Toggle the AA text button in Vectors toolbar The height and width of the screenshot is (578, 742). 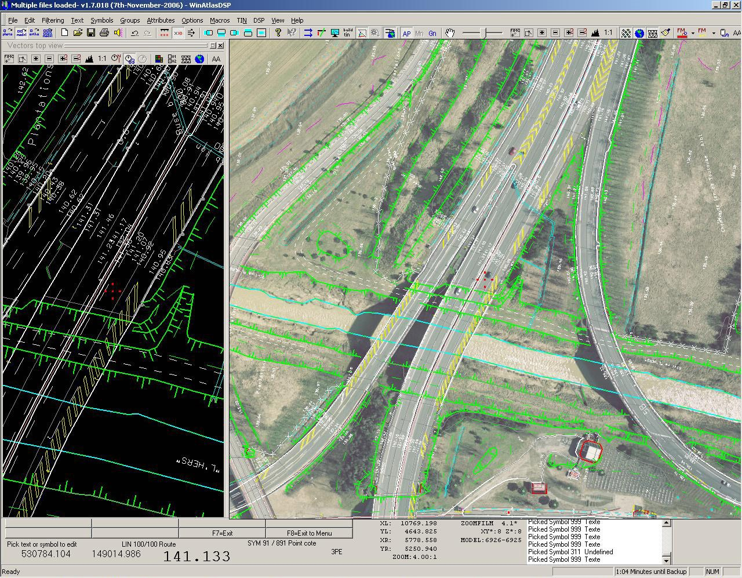coord(216,59)
